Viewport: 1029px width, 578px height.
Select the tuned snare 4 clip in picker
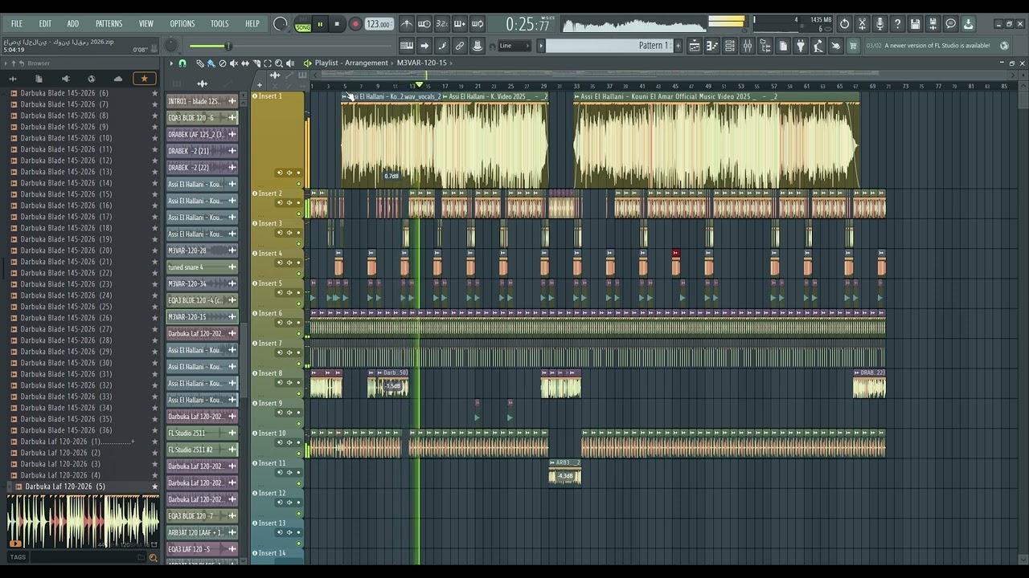202,267
